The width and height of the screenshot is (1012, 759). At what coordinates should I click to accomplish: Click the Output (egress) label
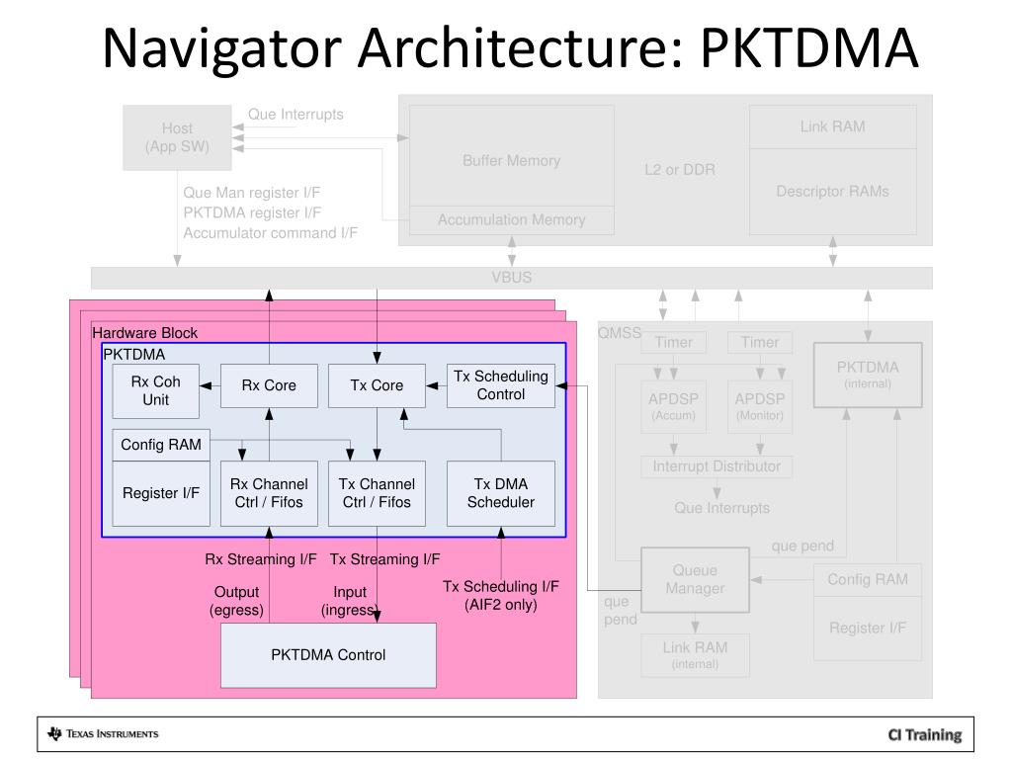tap(236, 601)
